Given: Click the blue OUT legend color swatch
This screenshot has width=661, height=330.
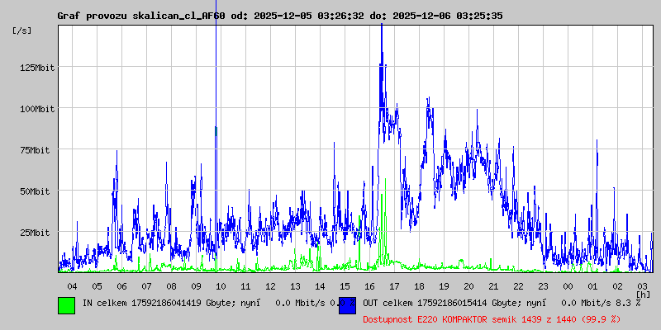Looking at the screenshot, I should pyautogui.click(x=347, y=304).
